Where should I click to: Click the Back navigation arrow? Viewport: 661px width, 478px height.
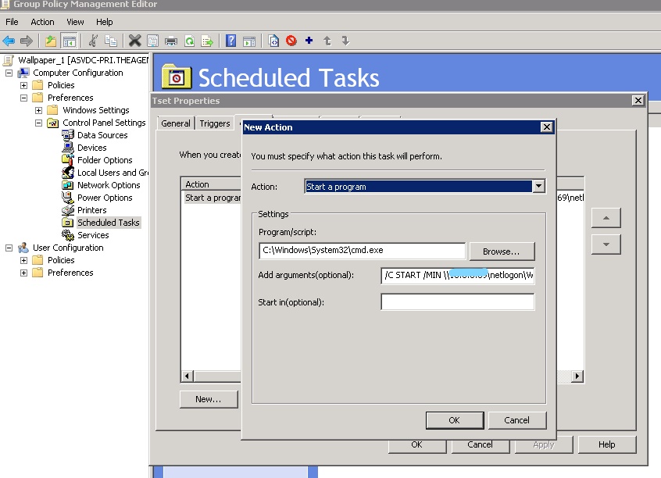(x=8, y=41)
